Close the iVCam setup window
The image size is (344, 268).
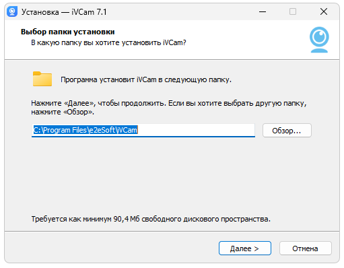pos(324,11)
